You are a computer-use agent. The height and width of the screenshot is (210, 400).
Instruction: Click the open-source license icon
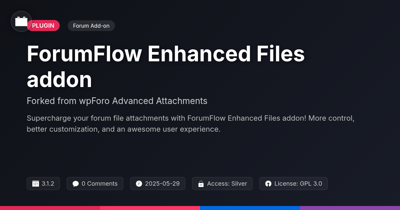click(268, 184)
